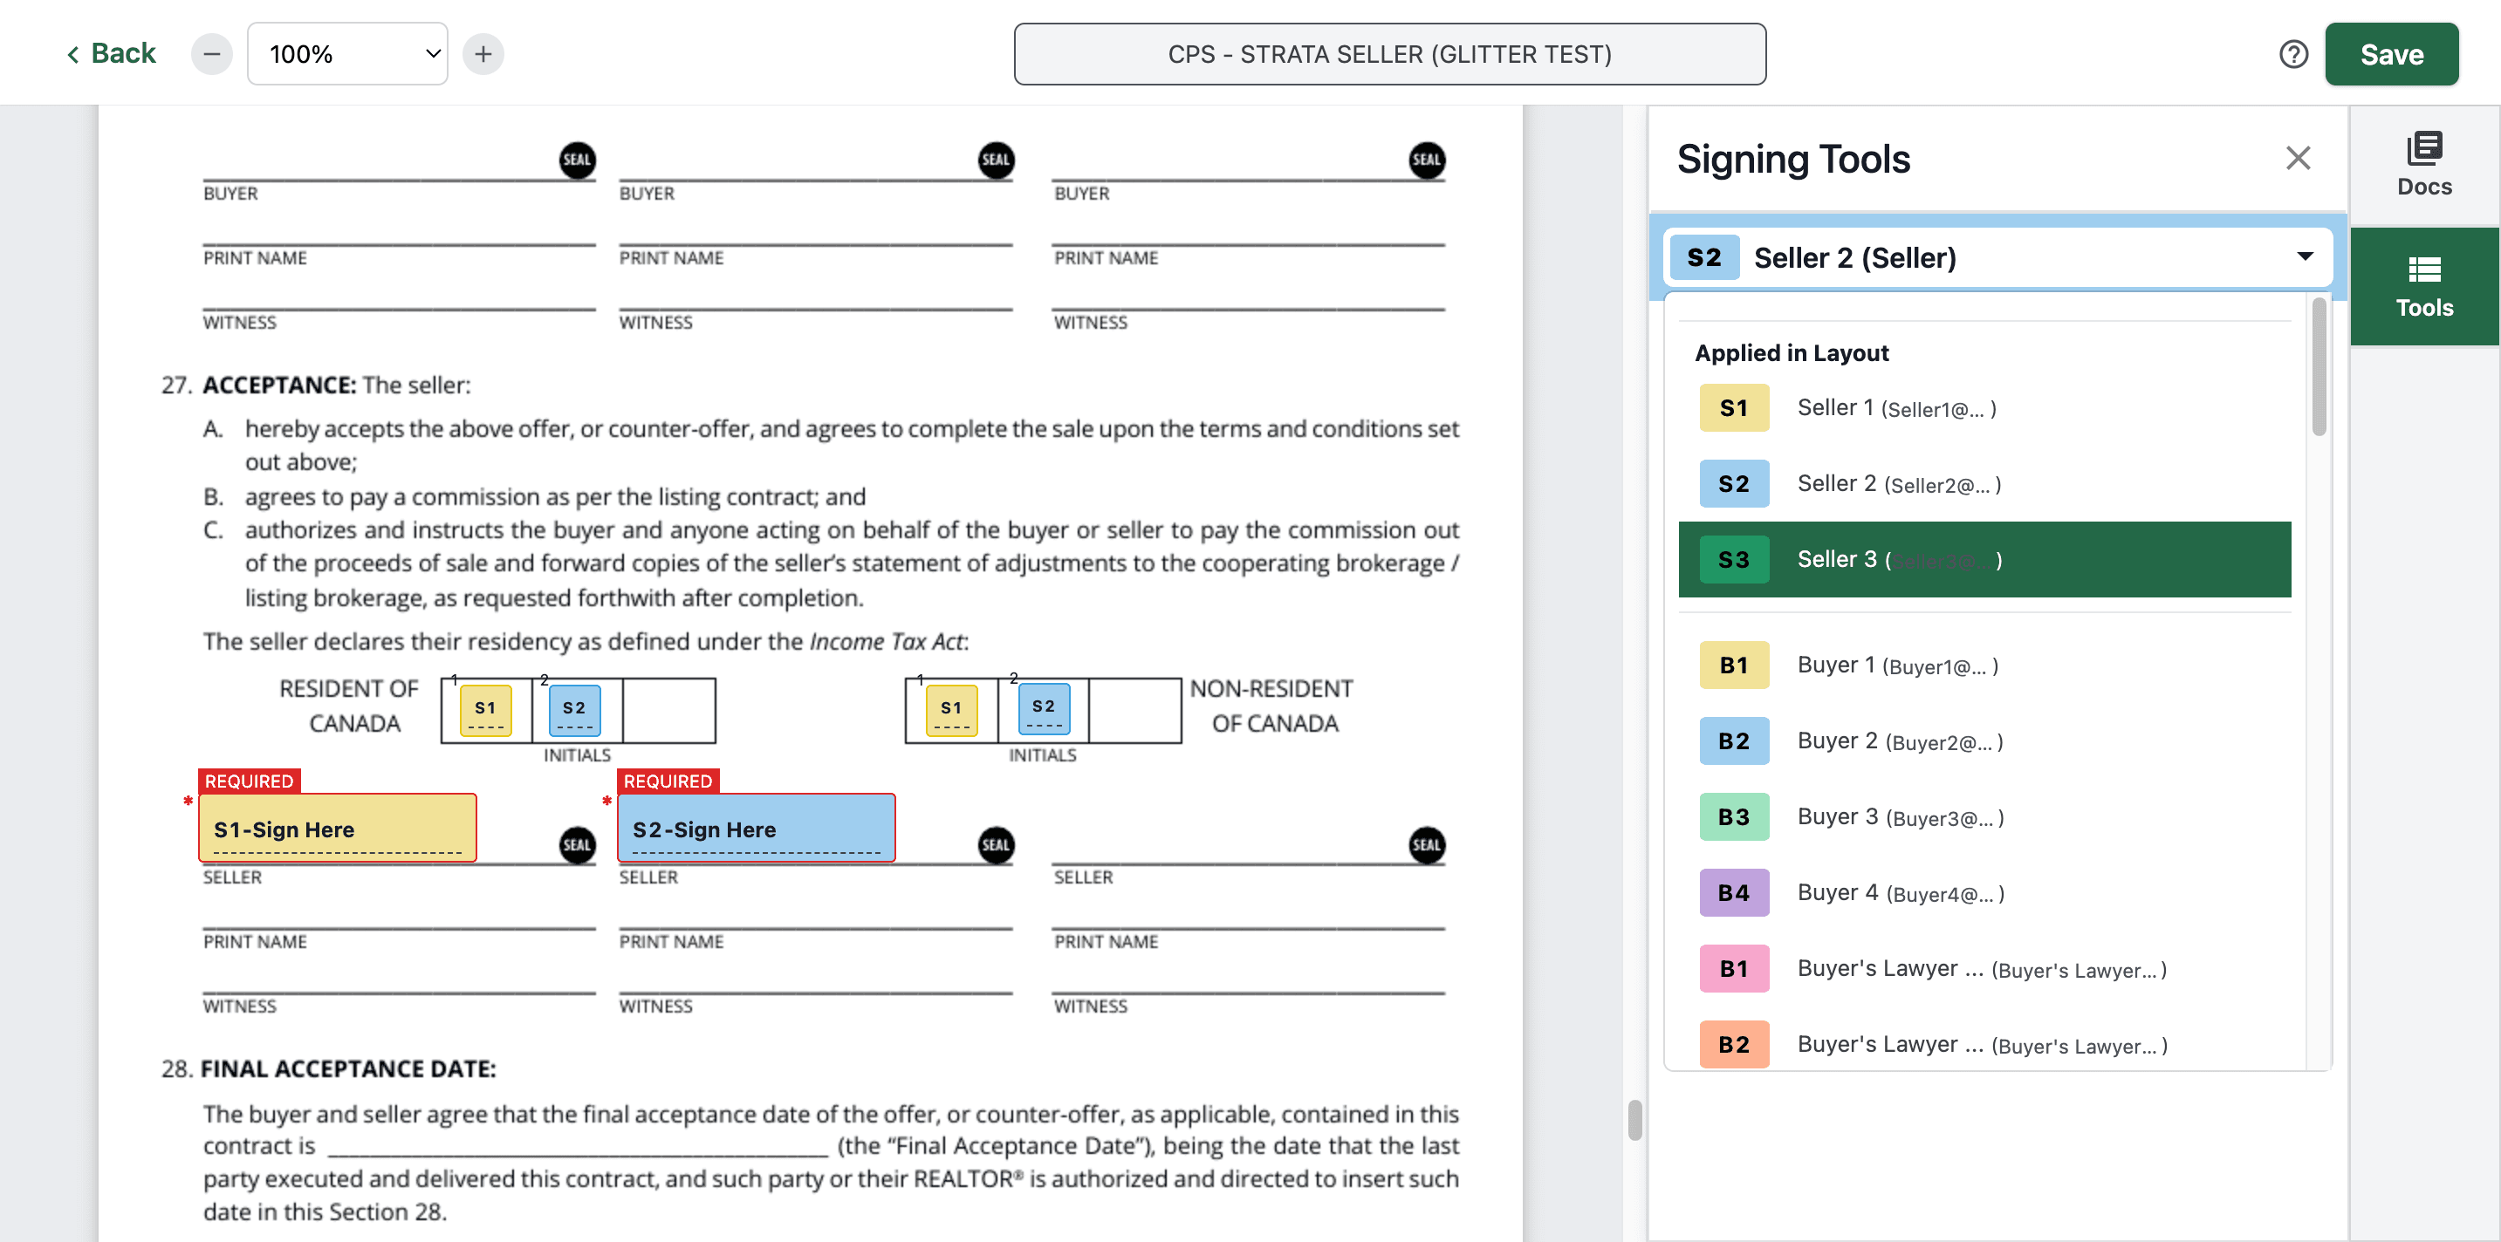Select S2 initials under Resident of Canada

click(575, 710)
